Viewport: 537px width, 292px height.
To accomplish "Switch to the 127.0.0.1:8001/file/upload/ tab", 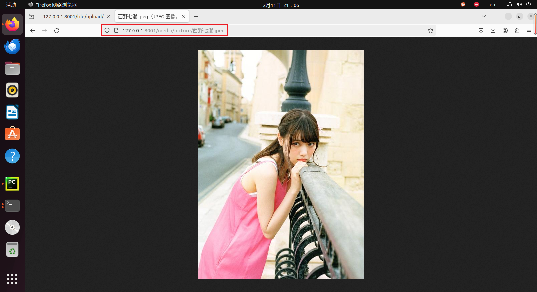I will [73, 17].
